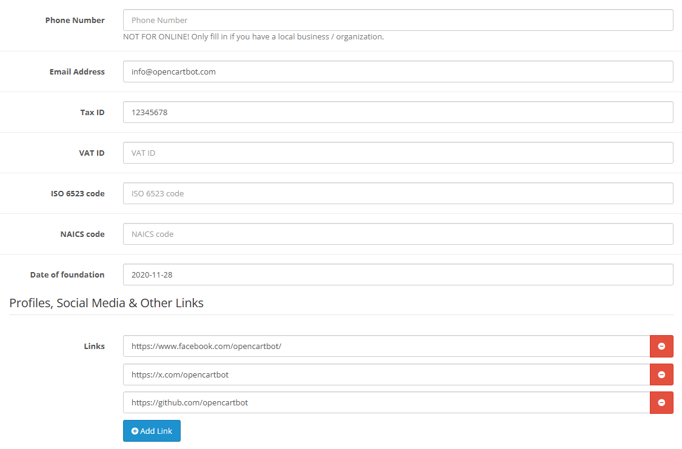Open the Date of foundation field
Viewport: 682px width, 449px height.
coord(398,274)
